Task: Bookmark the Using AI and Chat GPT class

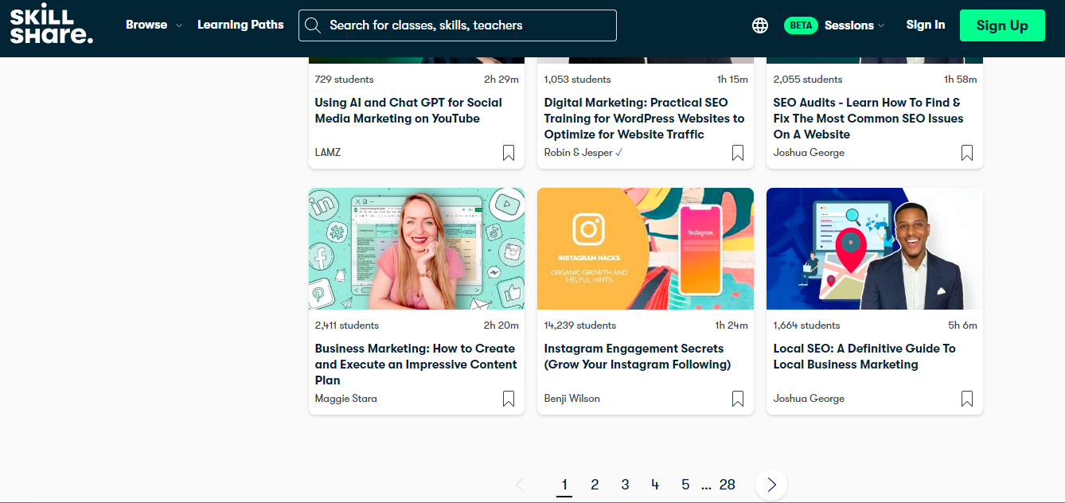Action: (509, 153)
